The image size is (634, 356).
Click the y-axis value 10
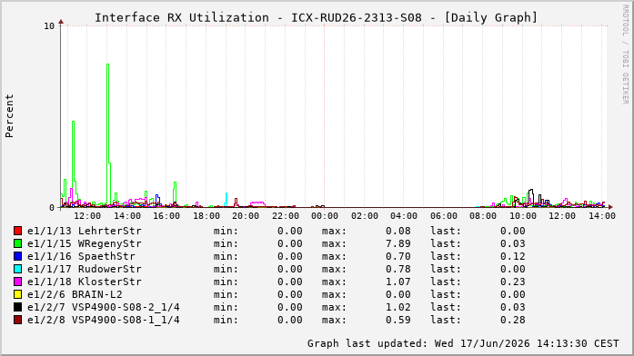click(x=49, y=26)
